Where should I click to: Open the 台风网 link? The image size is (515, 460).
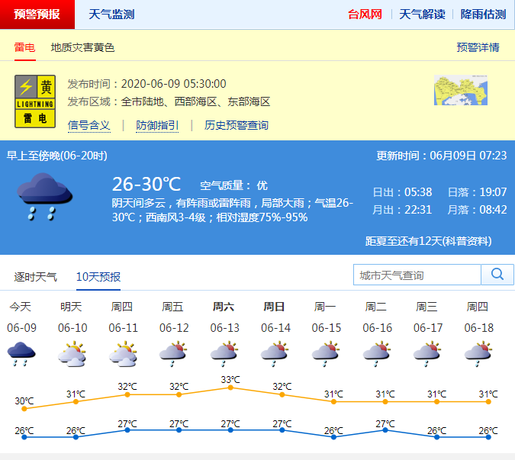click(x=365, y=14)
